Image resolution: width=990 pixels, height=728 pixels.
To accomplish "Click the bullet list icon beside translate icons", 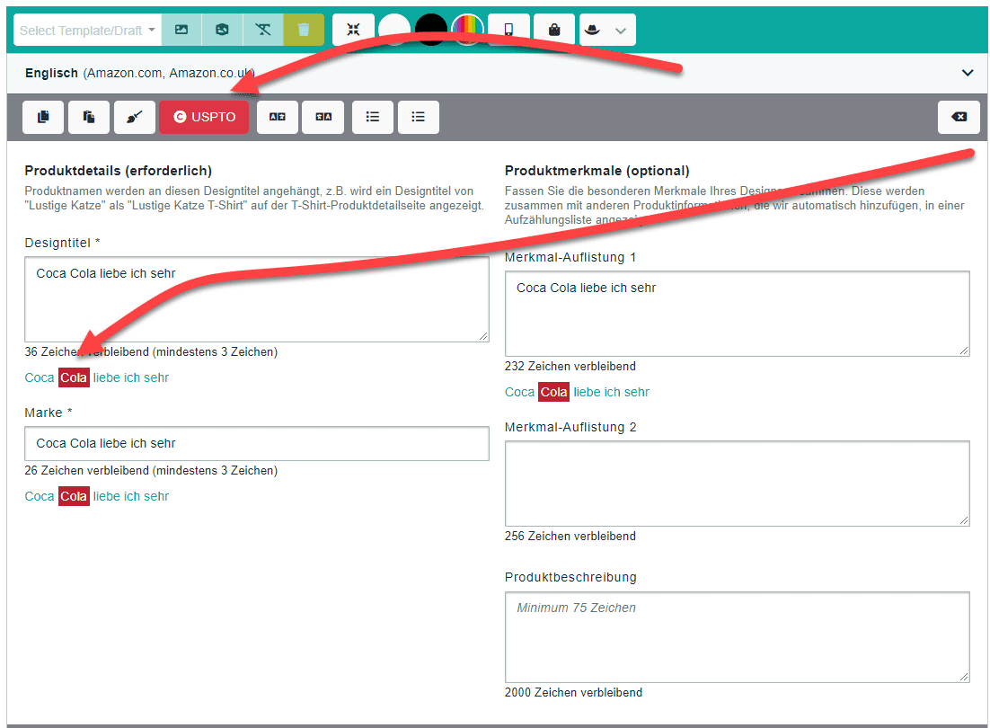I will click(373, 117).
